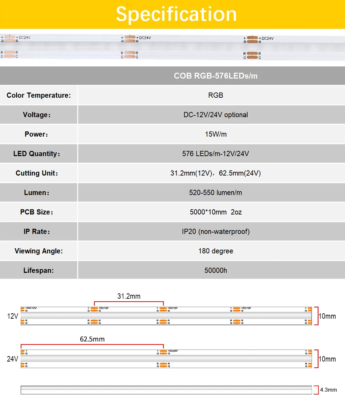This screenshot has width=345, height=404.
Task: Click the "10mm" width label beside the 12V strip
Action: (x=327, y=316)
